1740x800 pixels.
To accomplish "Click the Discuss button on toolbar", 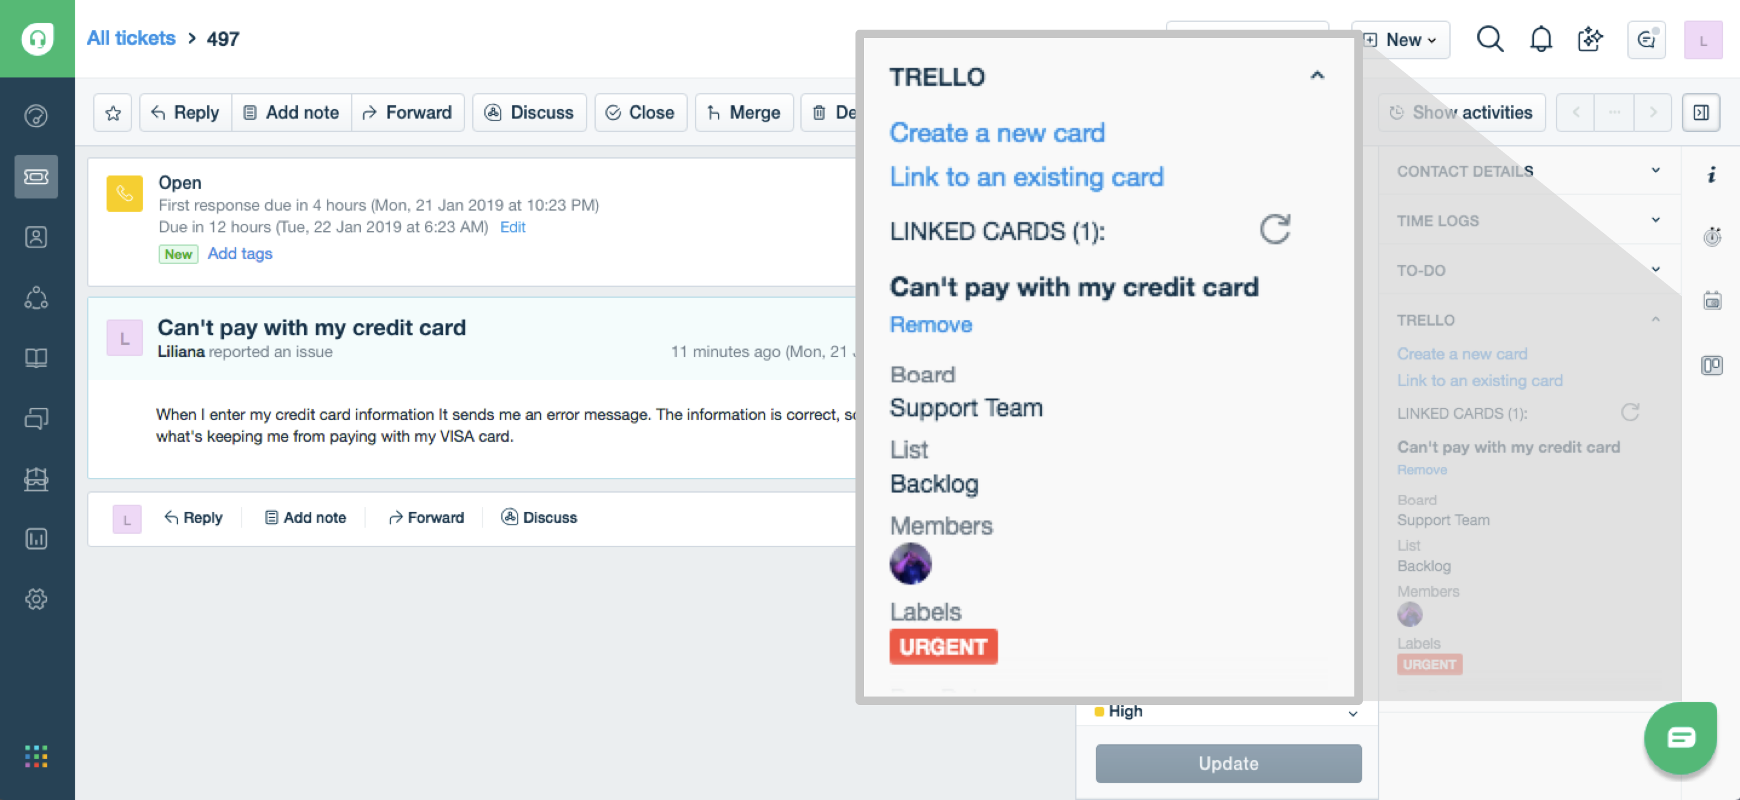I will tap(541, 112).
